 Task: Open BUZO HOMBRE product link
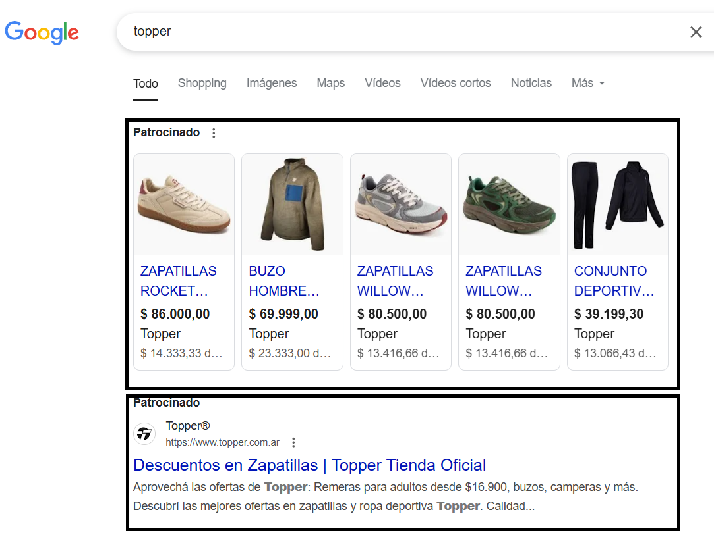[284, 280]
